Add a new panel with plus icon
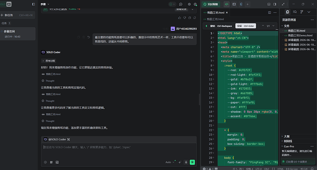The width and height of the screenshot is (317, 170). [x=248, y=4]
